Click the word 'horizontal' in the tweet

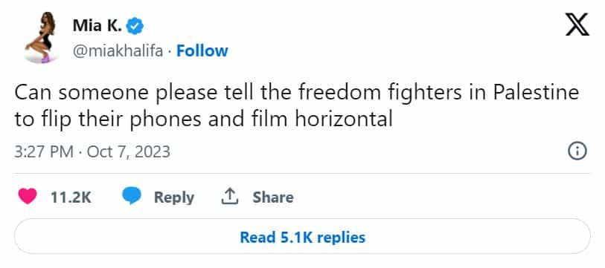click(344, 119)
